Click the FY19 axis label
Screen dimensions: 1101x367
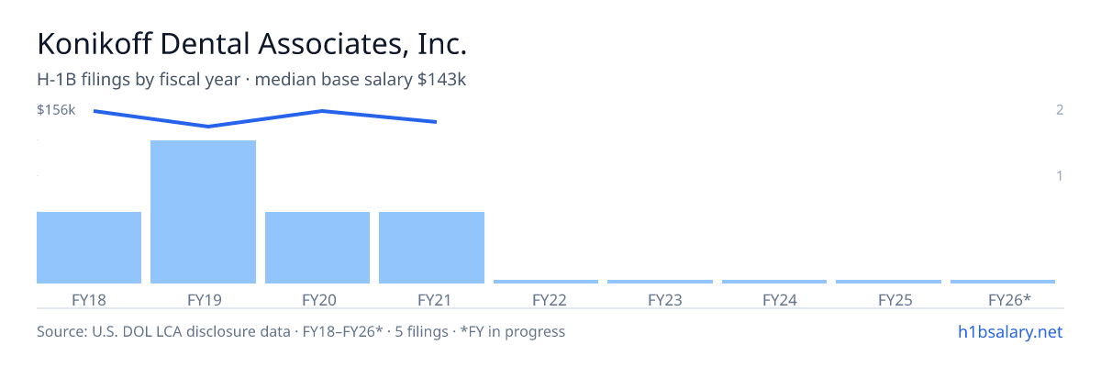tap(203, 300)
